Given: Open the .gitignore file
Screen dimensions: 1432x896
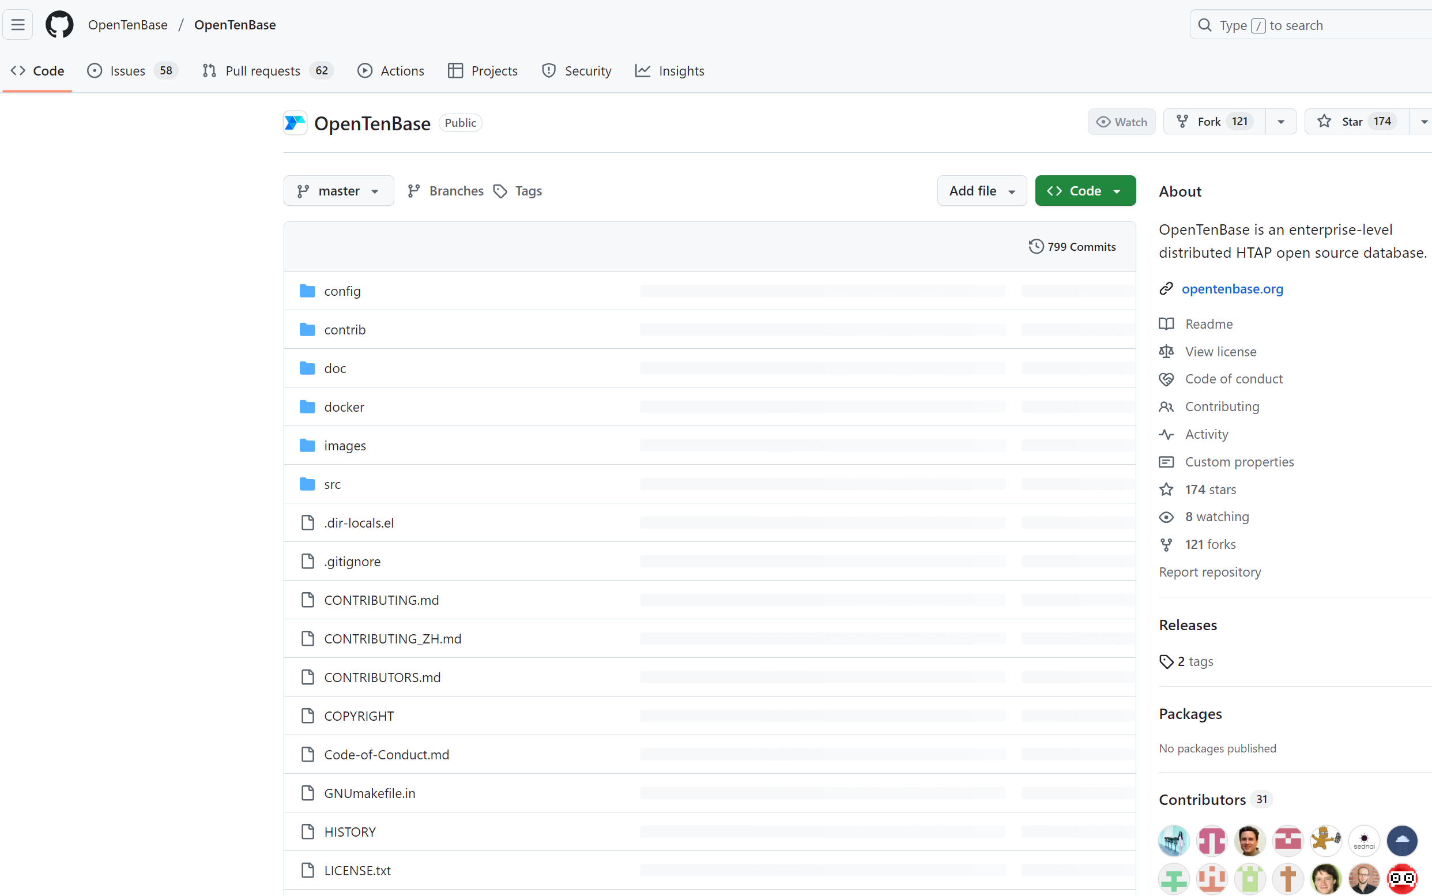Looking at the screenshot, I should pos(352,561).
